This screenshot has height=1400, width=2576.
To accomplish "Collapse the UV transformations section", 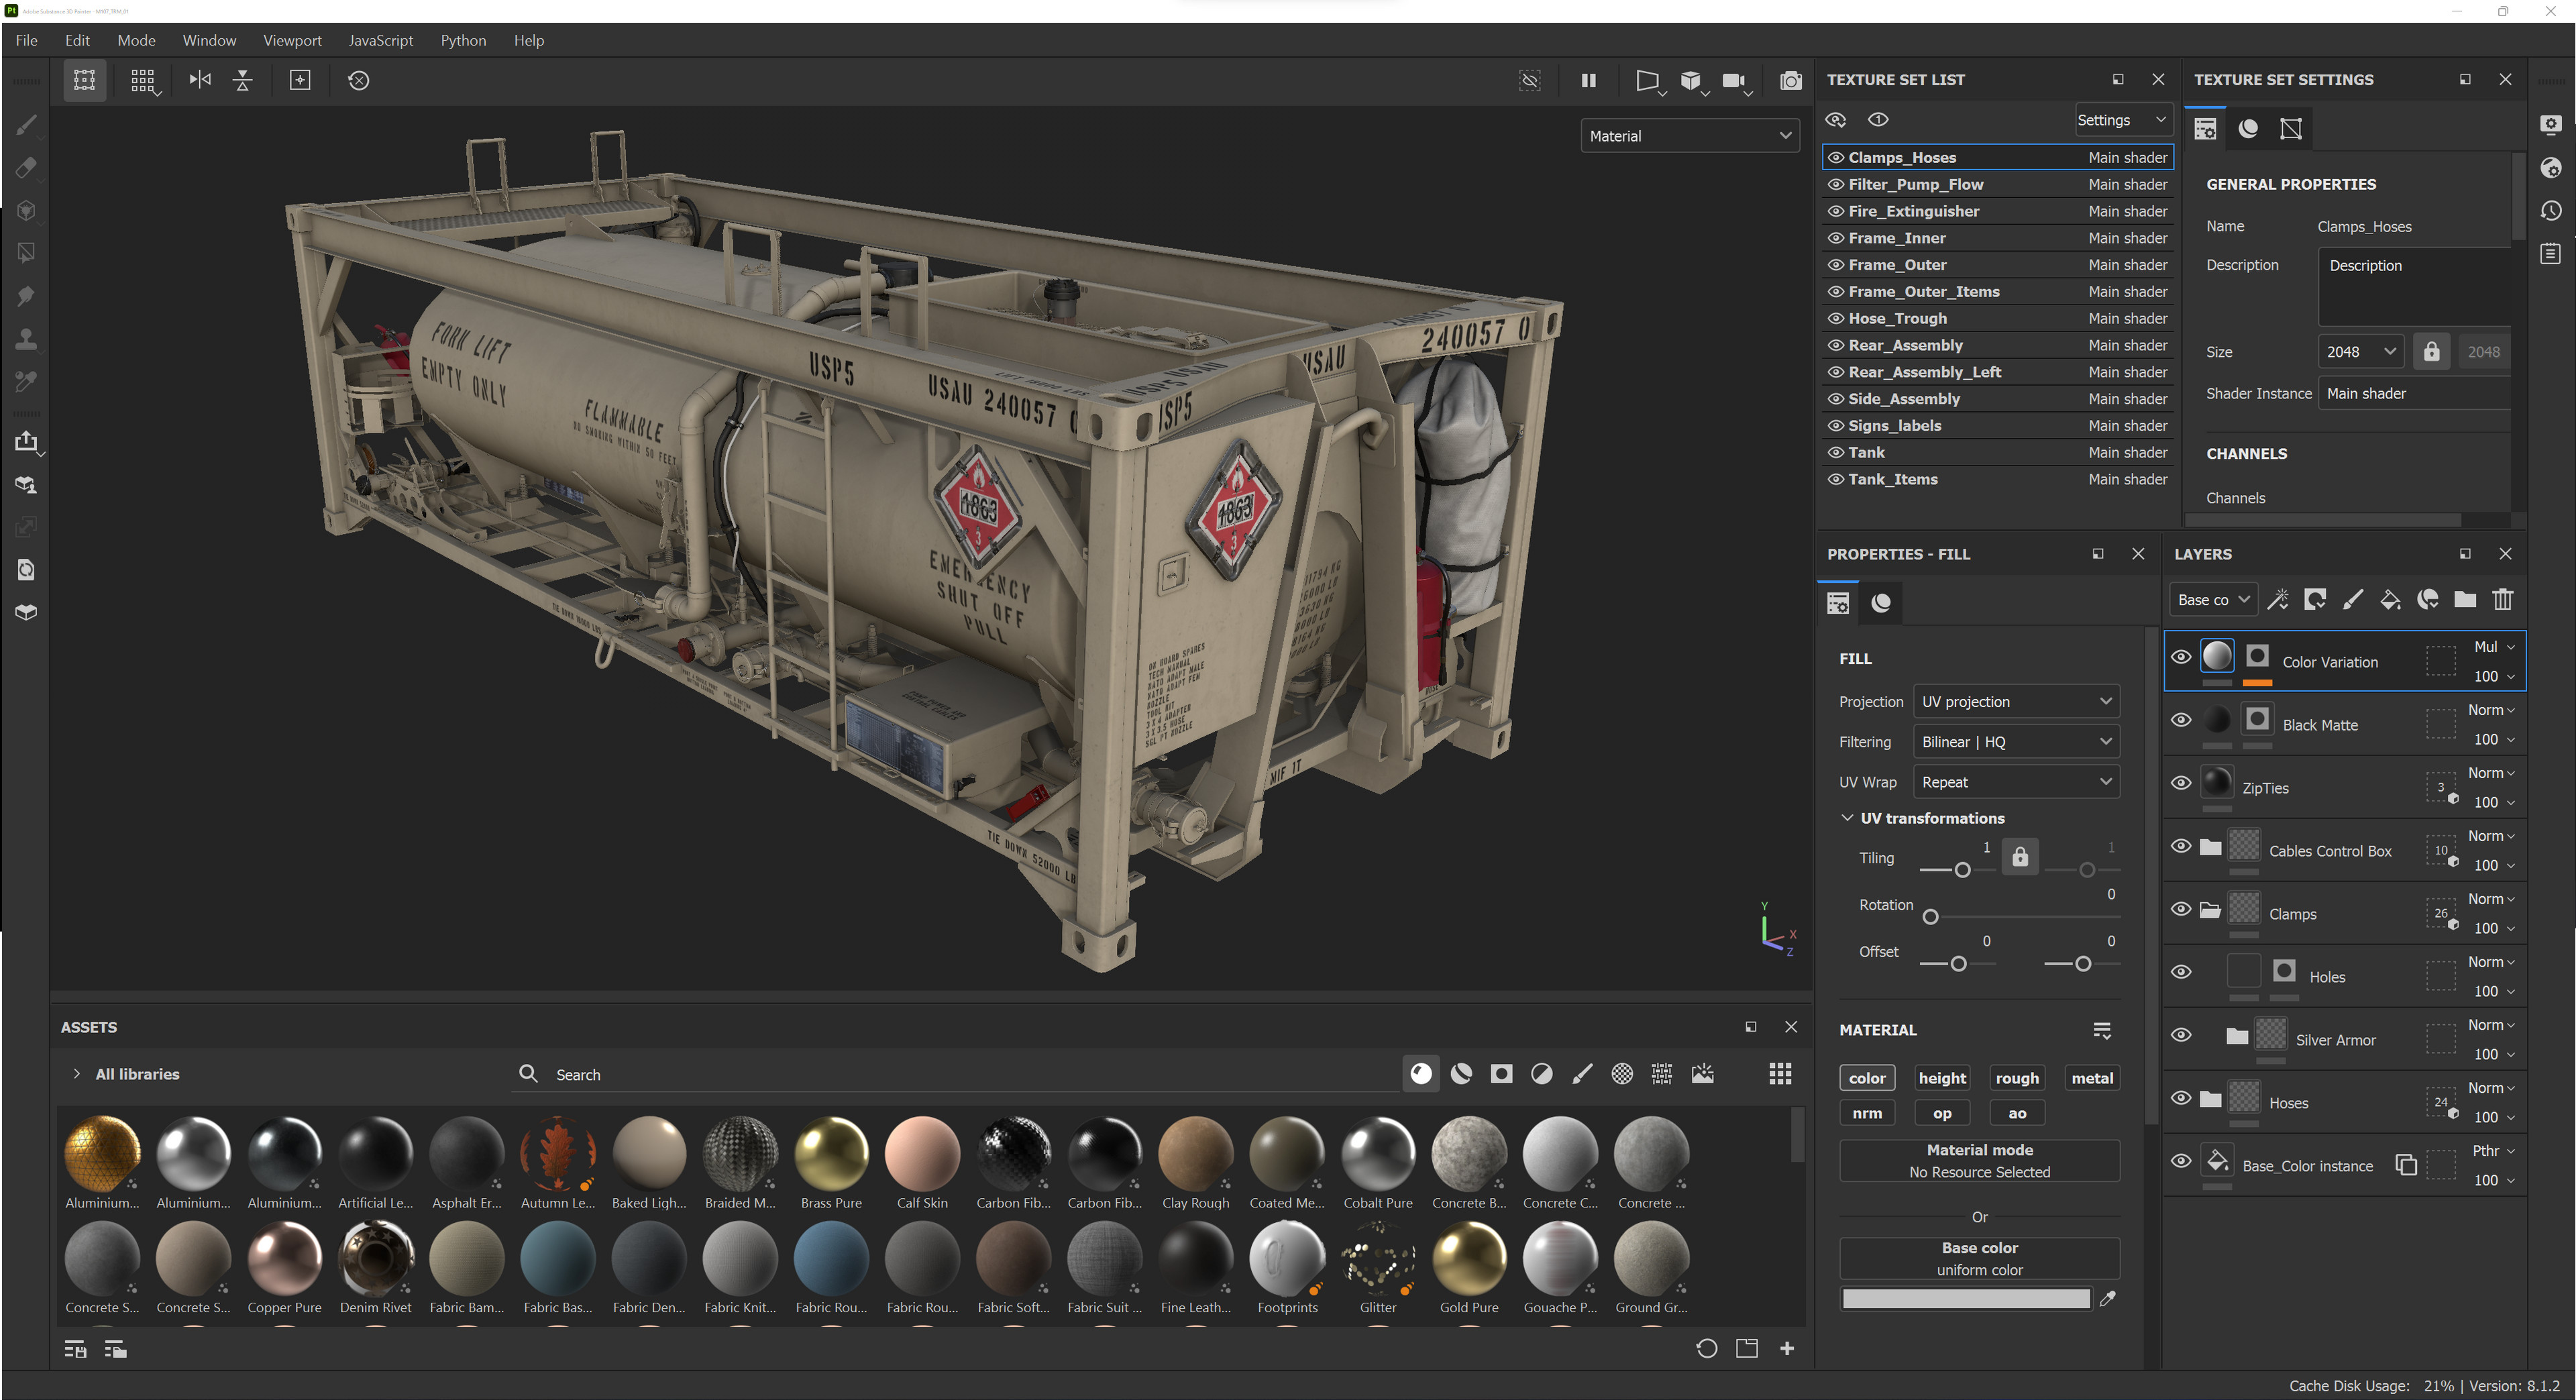I will 1848,817.
